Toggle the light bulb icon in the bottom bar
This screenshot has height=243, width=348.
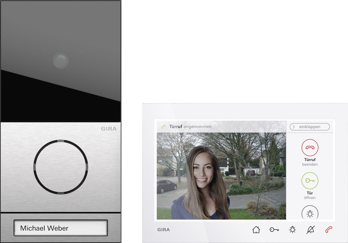coord(292,230)
